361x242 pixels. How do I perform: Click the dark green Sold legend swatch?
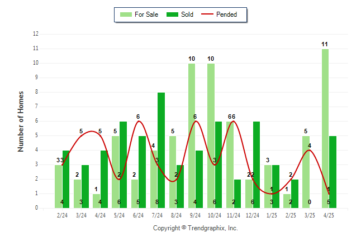pos(172,14)
